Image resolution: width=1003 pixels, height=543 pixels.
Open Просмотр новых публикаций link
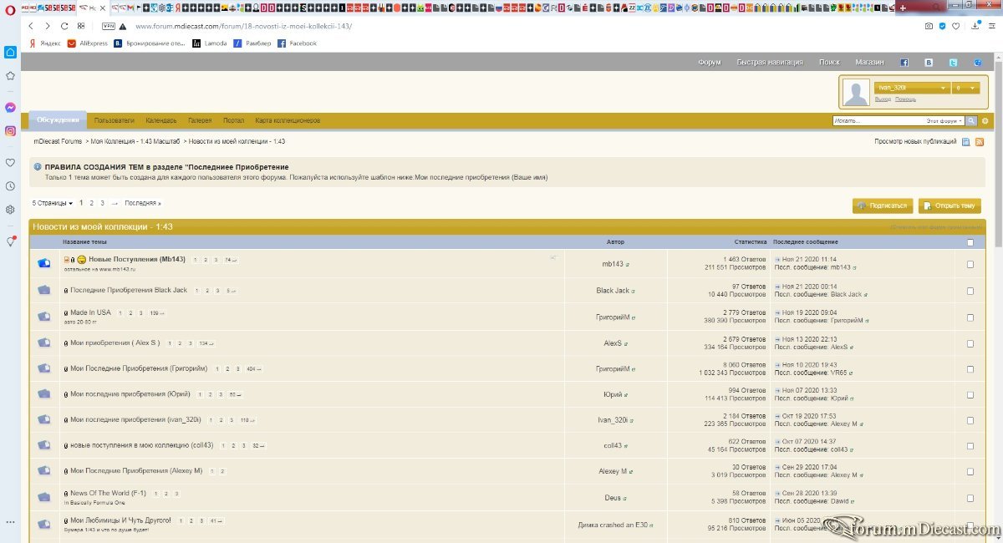(915, 142)
